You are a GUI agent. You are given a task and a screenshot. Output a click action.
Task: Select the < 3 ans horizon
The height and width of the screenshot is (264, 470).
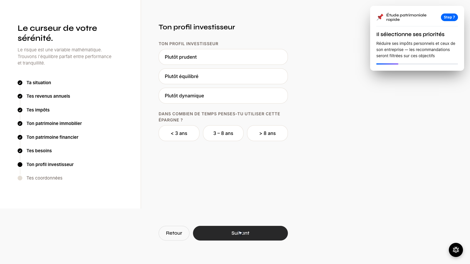pos(179,133)
